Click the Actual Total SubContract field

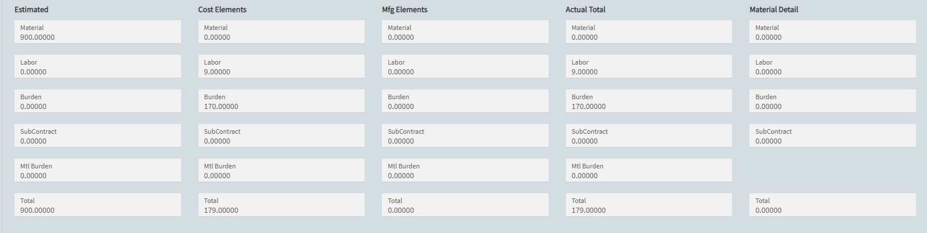click(x=649, y=136)
